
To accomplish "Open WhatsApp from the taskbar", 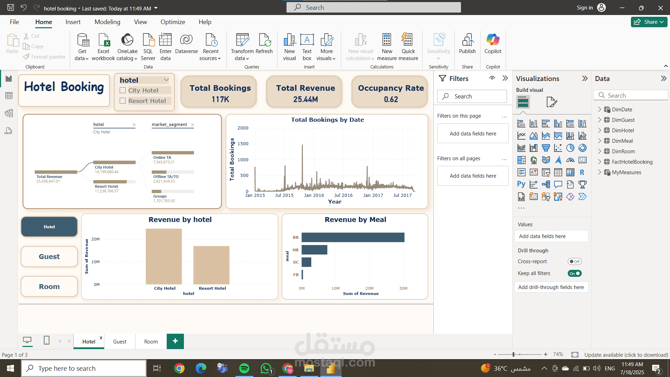I will pyautogui.click(x=266, y=368).
